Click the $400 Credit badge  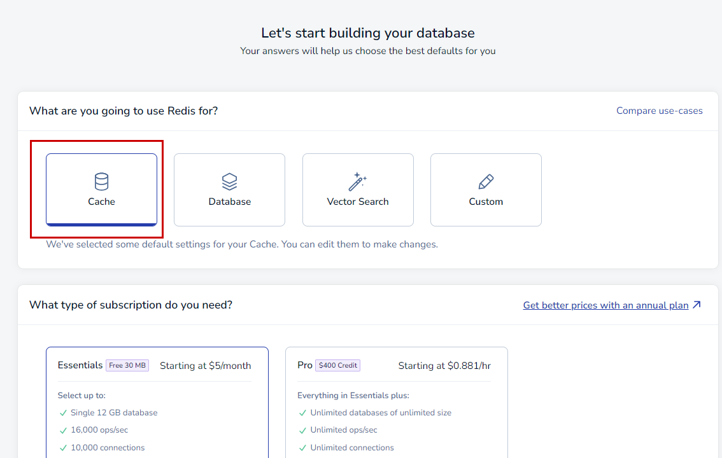(337, 365)
